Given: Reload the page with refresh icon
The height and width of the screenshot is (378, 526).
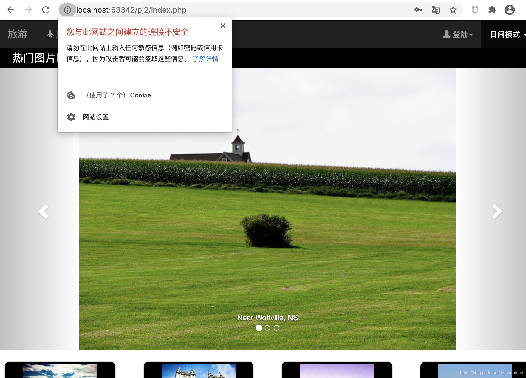Looking at the screenshot, I should coord(46,10).
